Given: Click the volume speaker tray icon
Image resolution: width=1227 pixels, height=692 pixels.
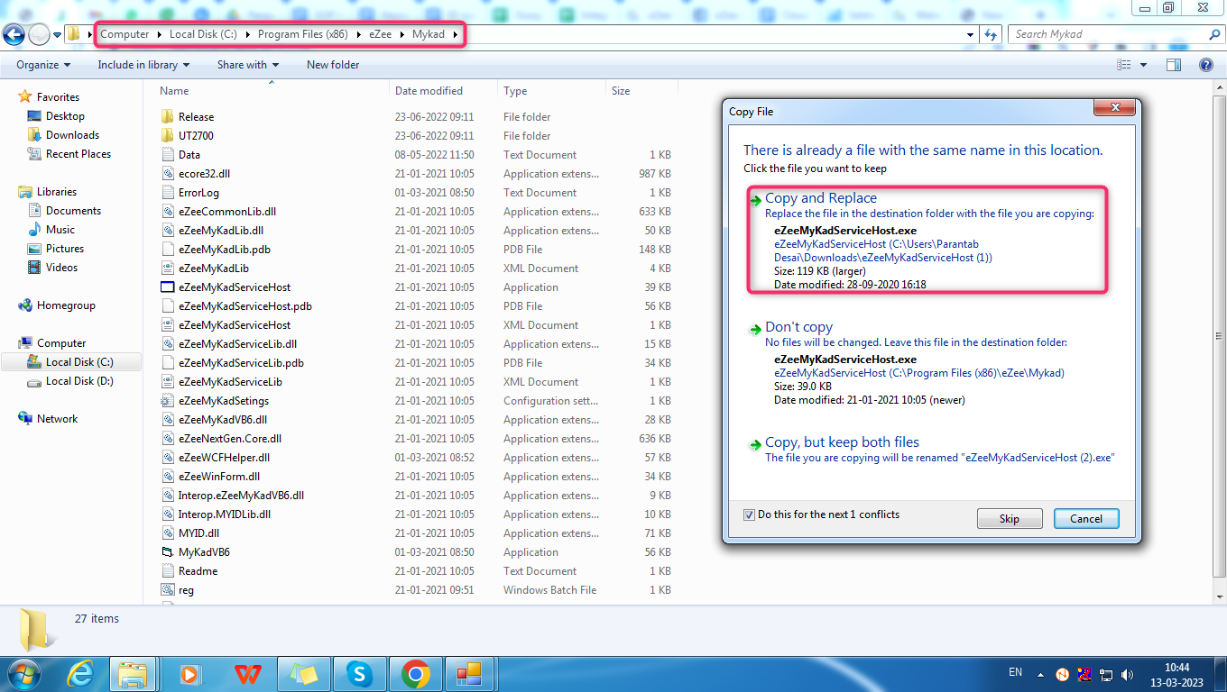Looking at the screenshot, I should [1127, 674].
